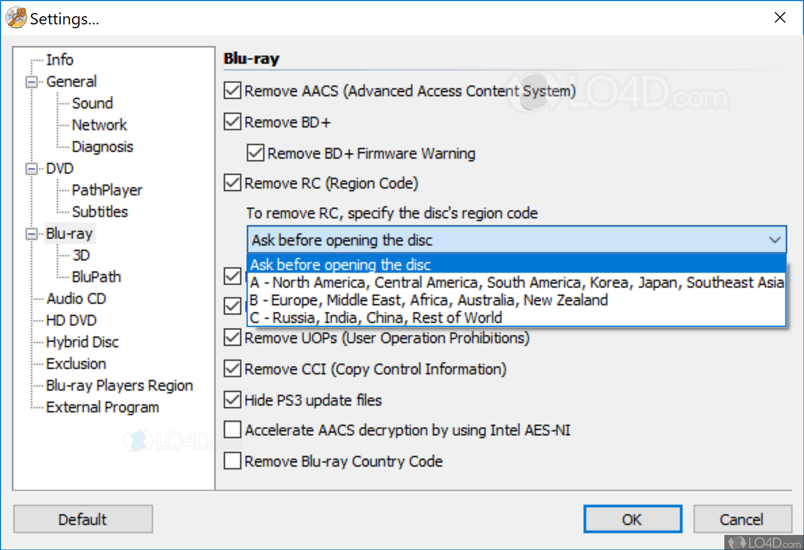Collapse the General tree node
The height and width of the screenshot is (550, 804).
pos(31,82)
